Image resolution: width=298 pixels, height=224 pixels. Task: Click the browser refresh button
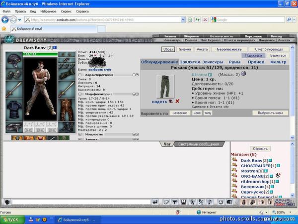[x=198, y=19]
